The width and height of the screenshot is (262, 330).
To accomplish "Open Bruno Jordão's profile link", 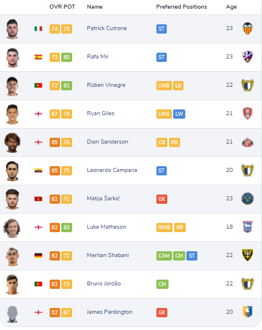I will (x=104, y=284).
